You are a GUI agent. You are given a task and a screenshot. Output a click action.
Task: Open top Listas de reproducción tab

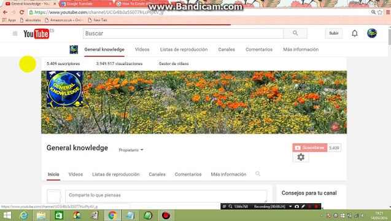tap(184, 49)
